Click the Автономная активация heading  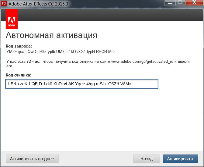(x=51, y=35)
